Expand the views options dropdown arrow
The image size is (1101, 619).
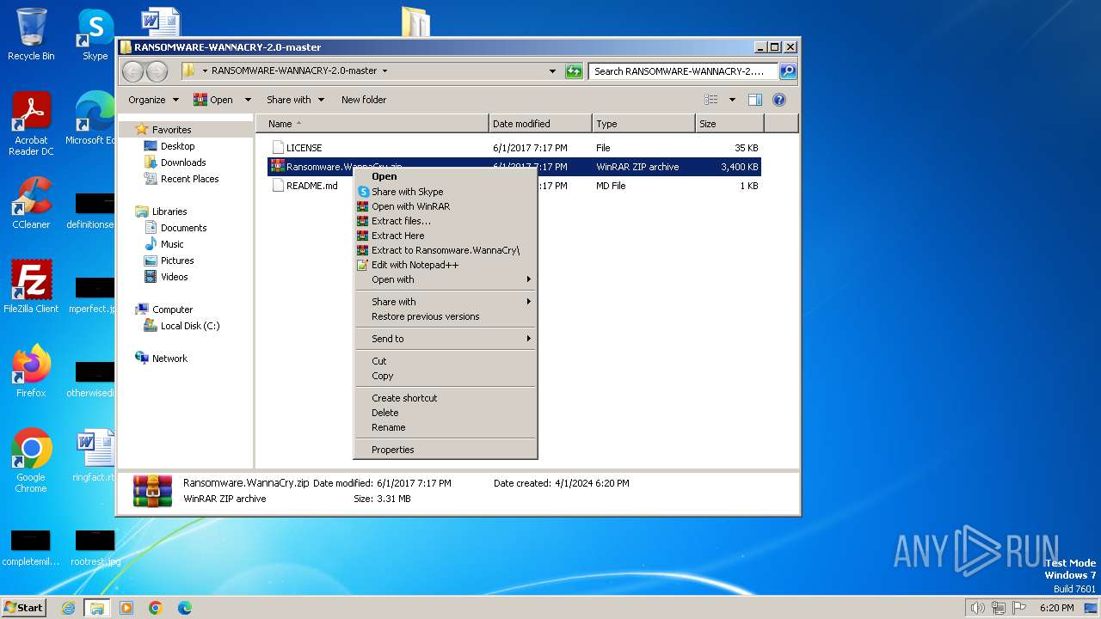point(732,100)
